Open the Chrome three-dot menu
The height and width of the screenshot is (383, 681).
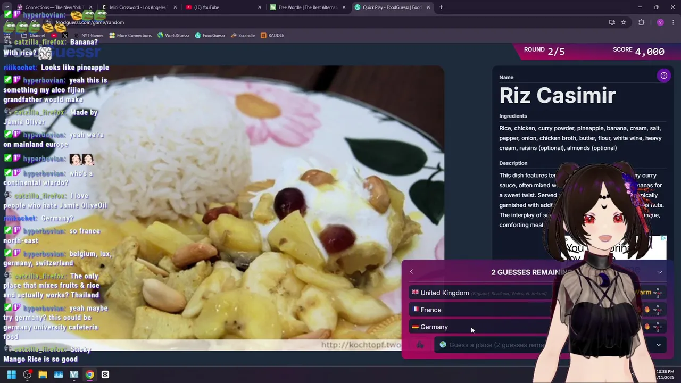coord(674,22)
